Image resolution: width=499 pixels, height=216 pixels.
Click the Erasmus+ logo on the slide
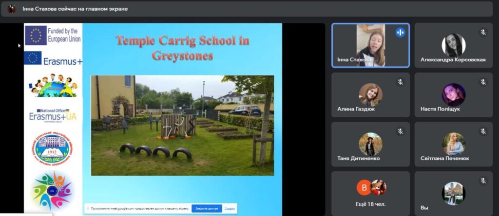pos(53,60)
